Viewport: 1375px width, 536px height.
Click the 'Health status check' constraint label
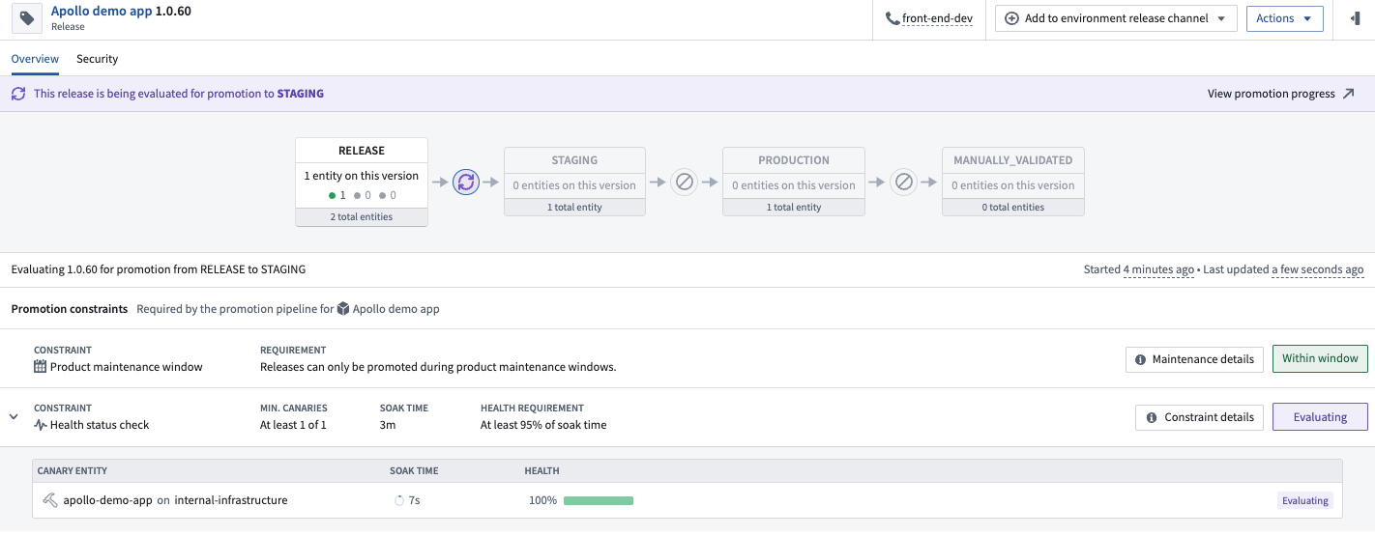(x=100, y=425)
